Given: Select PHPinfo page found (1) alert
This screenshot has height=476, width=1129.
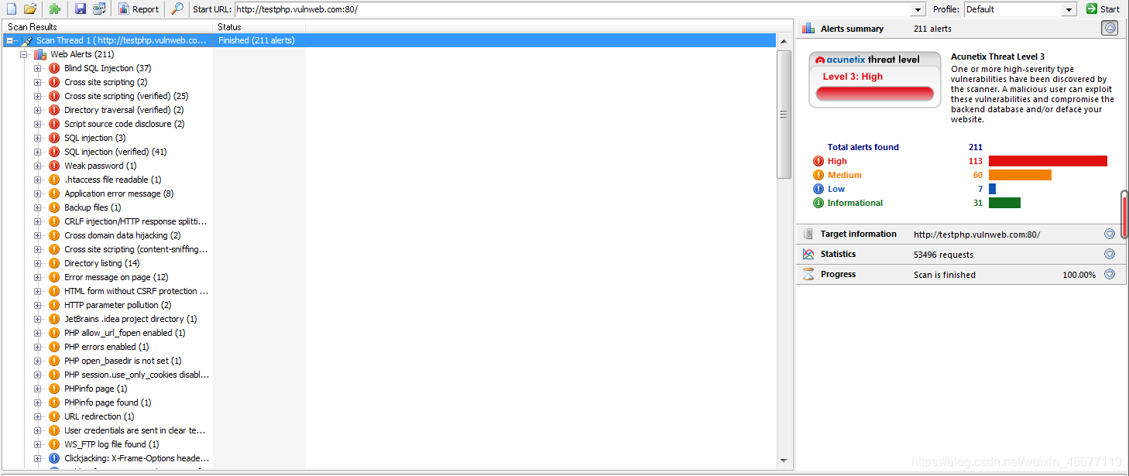Looking at the screenshot, I should [108, 402].
